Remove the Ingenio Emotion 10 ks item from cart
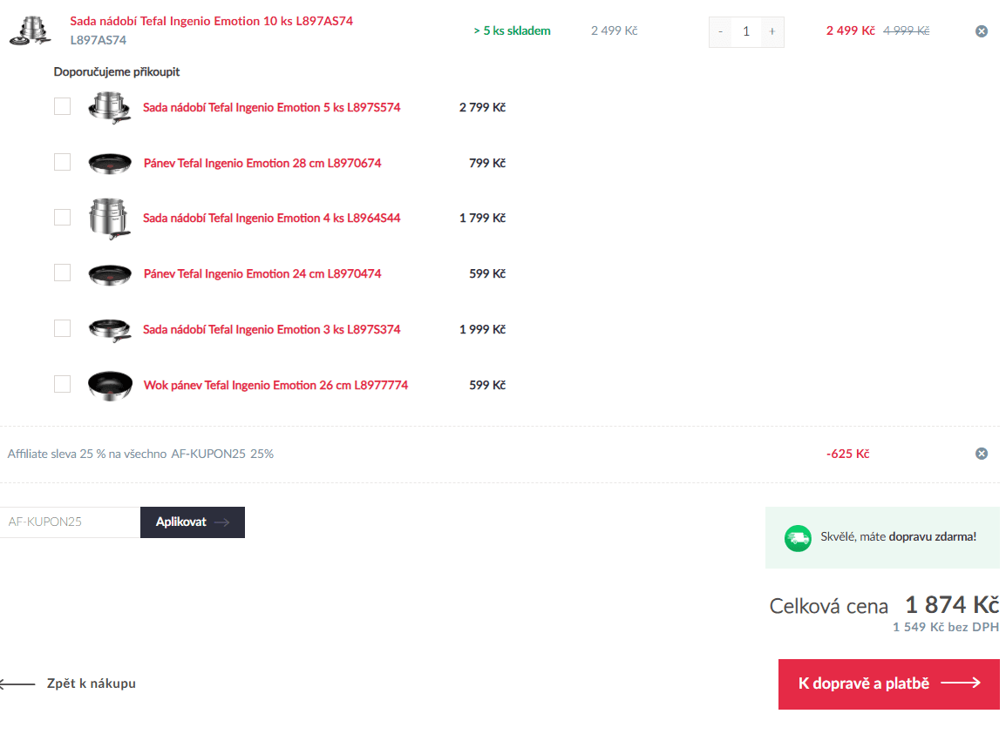 point(981,30)
